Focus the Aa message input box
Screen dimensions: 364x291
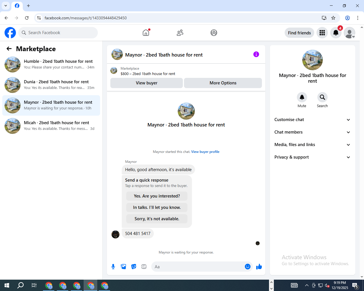tap(198, 267)
